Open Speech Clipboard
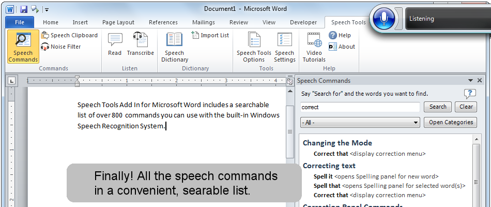Viewport: 491px width, 207px height. 70,35
